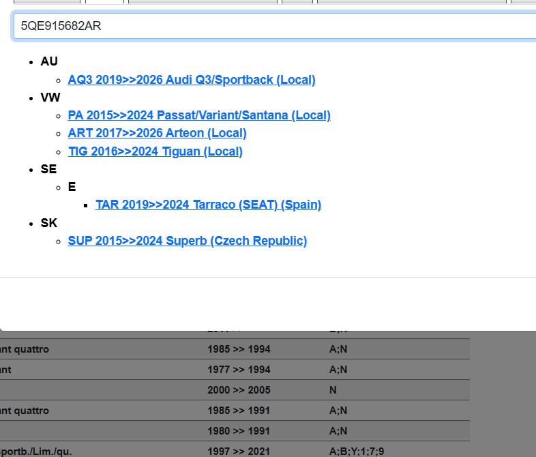Open PA 2015>>2024 Passat/Variant/Santana link
Viewport: 536px width, 457px height.
(199, 115)
